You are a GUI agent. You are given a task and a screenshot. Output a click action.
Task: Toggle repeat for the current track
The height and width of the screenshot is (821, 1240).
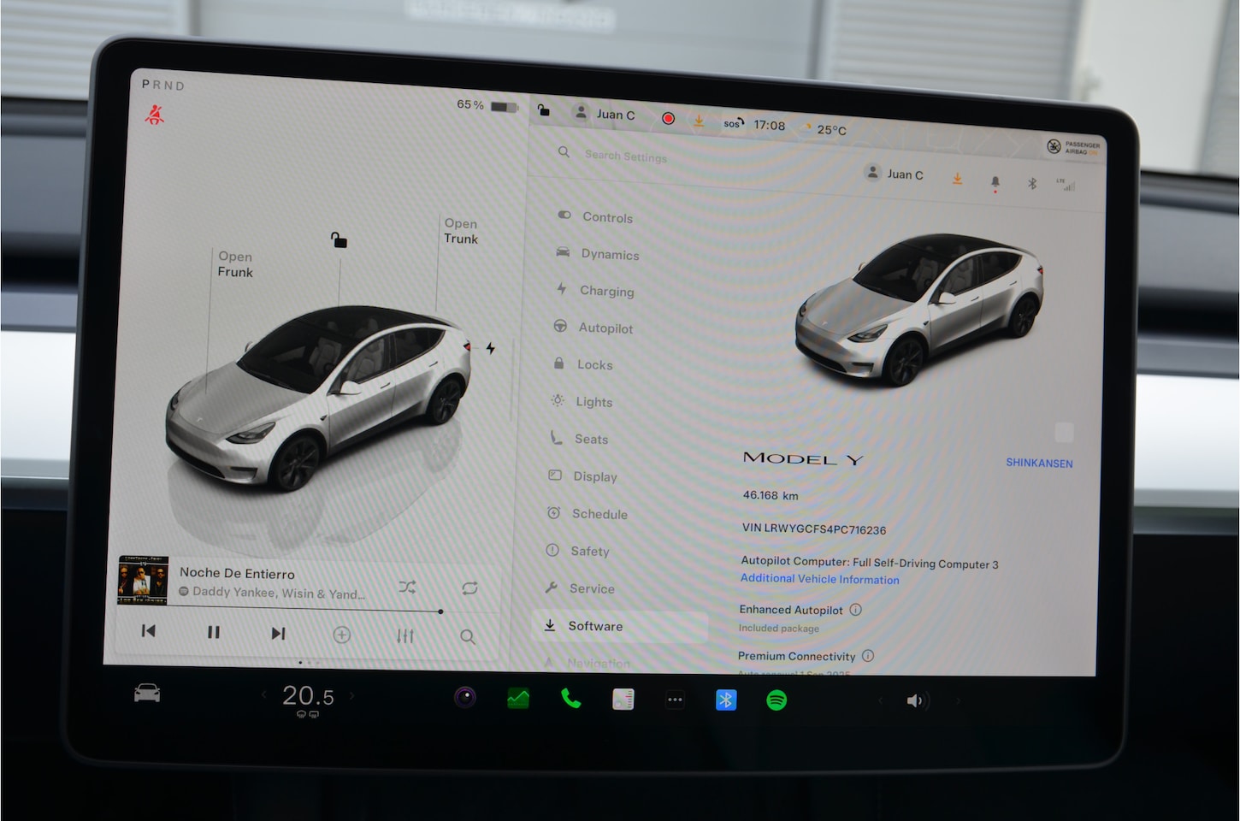(469, 588)
